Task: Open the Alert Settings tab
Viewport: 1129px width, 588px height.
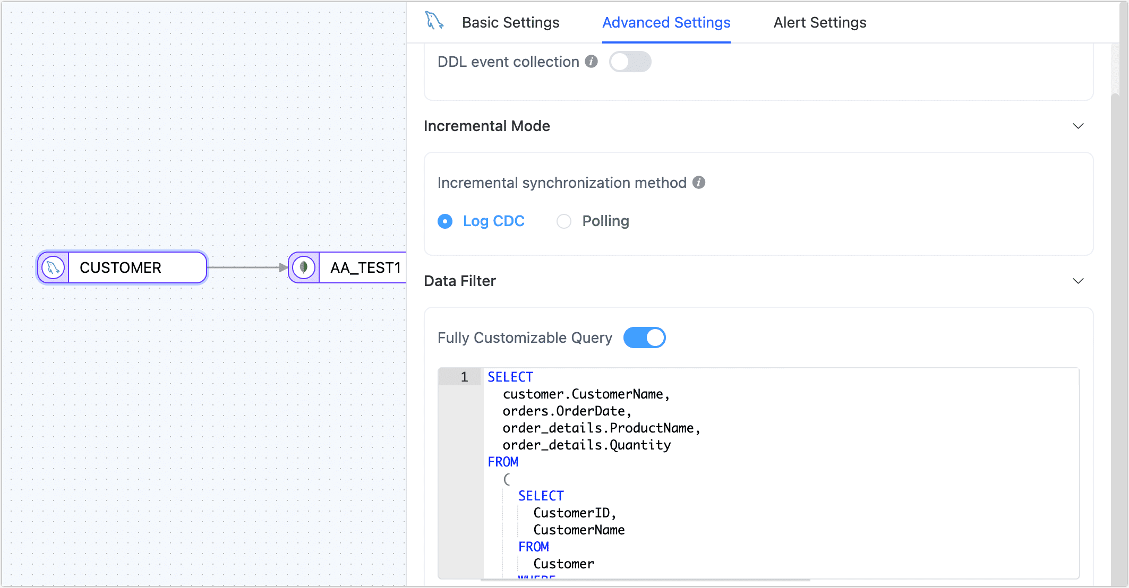Action: point(819,22)
